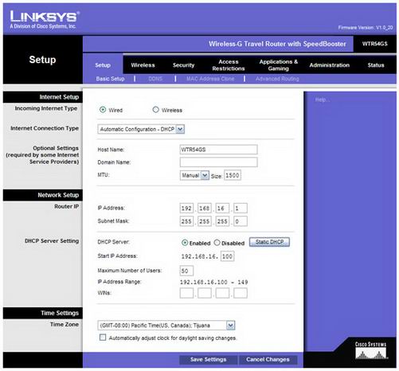The width and height of the screenshot is (399, 371).
Task: Switch to the Wireless tab
Action: pos(143,65)
